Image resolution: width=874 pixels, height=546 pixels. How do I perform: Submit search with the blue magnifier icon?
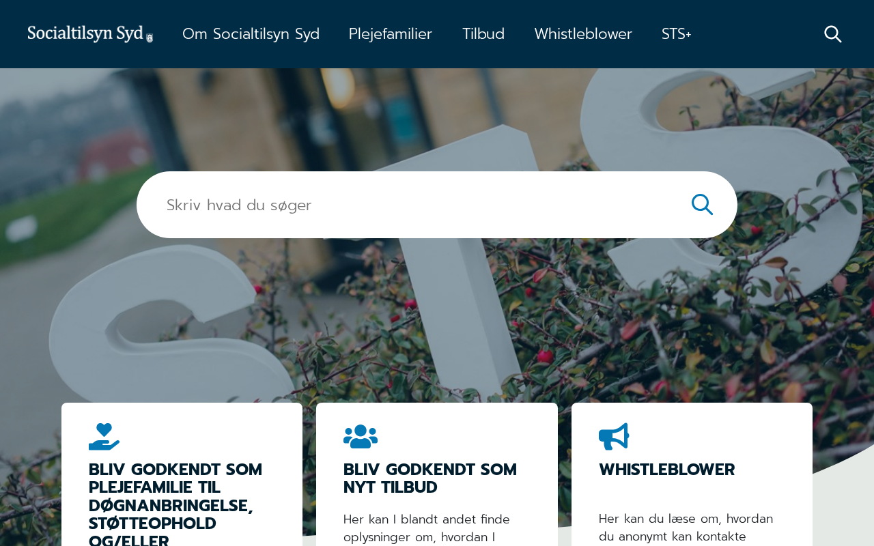[702, 205]
